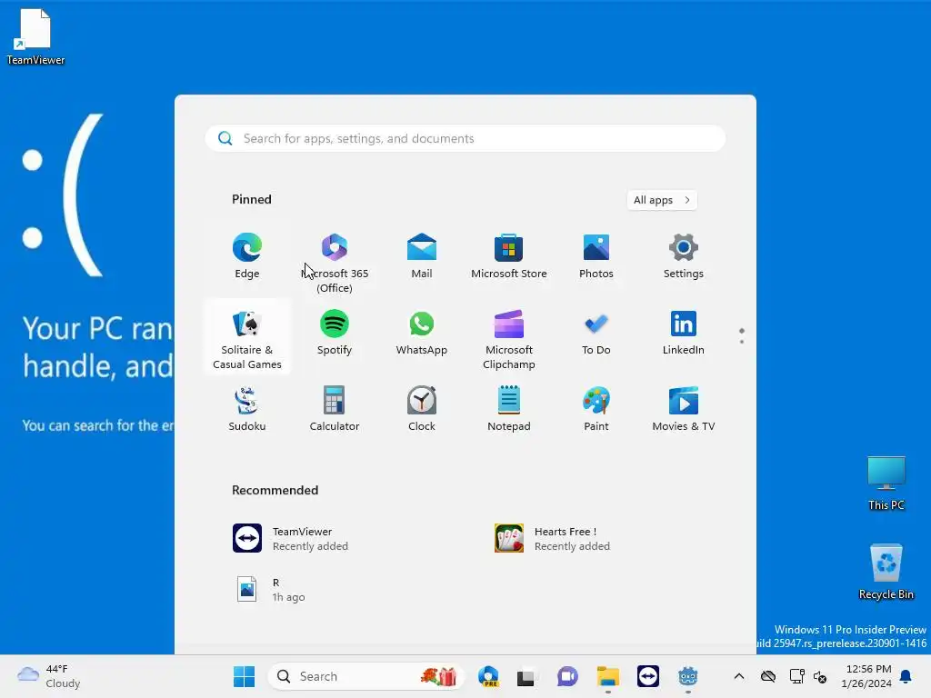This screenshot has width=931, height=698.
Task: Select the This PC desktop icon
Action: [x=886, y=484]
